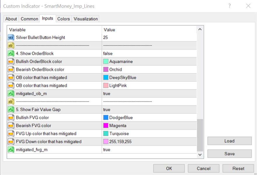Image resolution: width=257 pixels, height=175 pixels.
Task: Click the boolean icon beside mitigated_fvg_m
Action: [x=11, y=150]
